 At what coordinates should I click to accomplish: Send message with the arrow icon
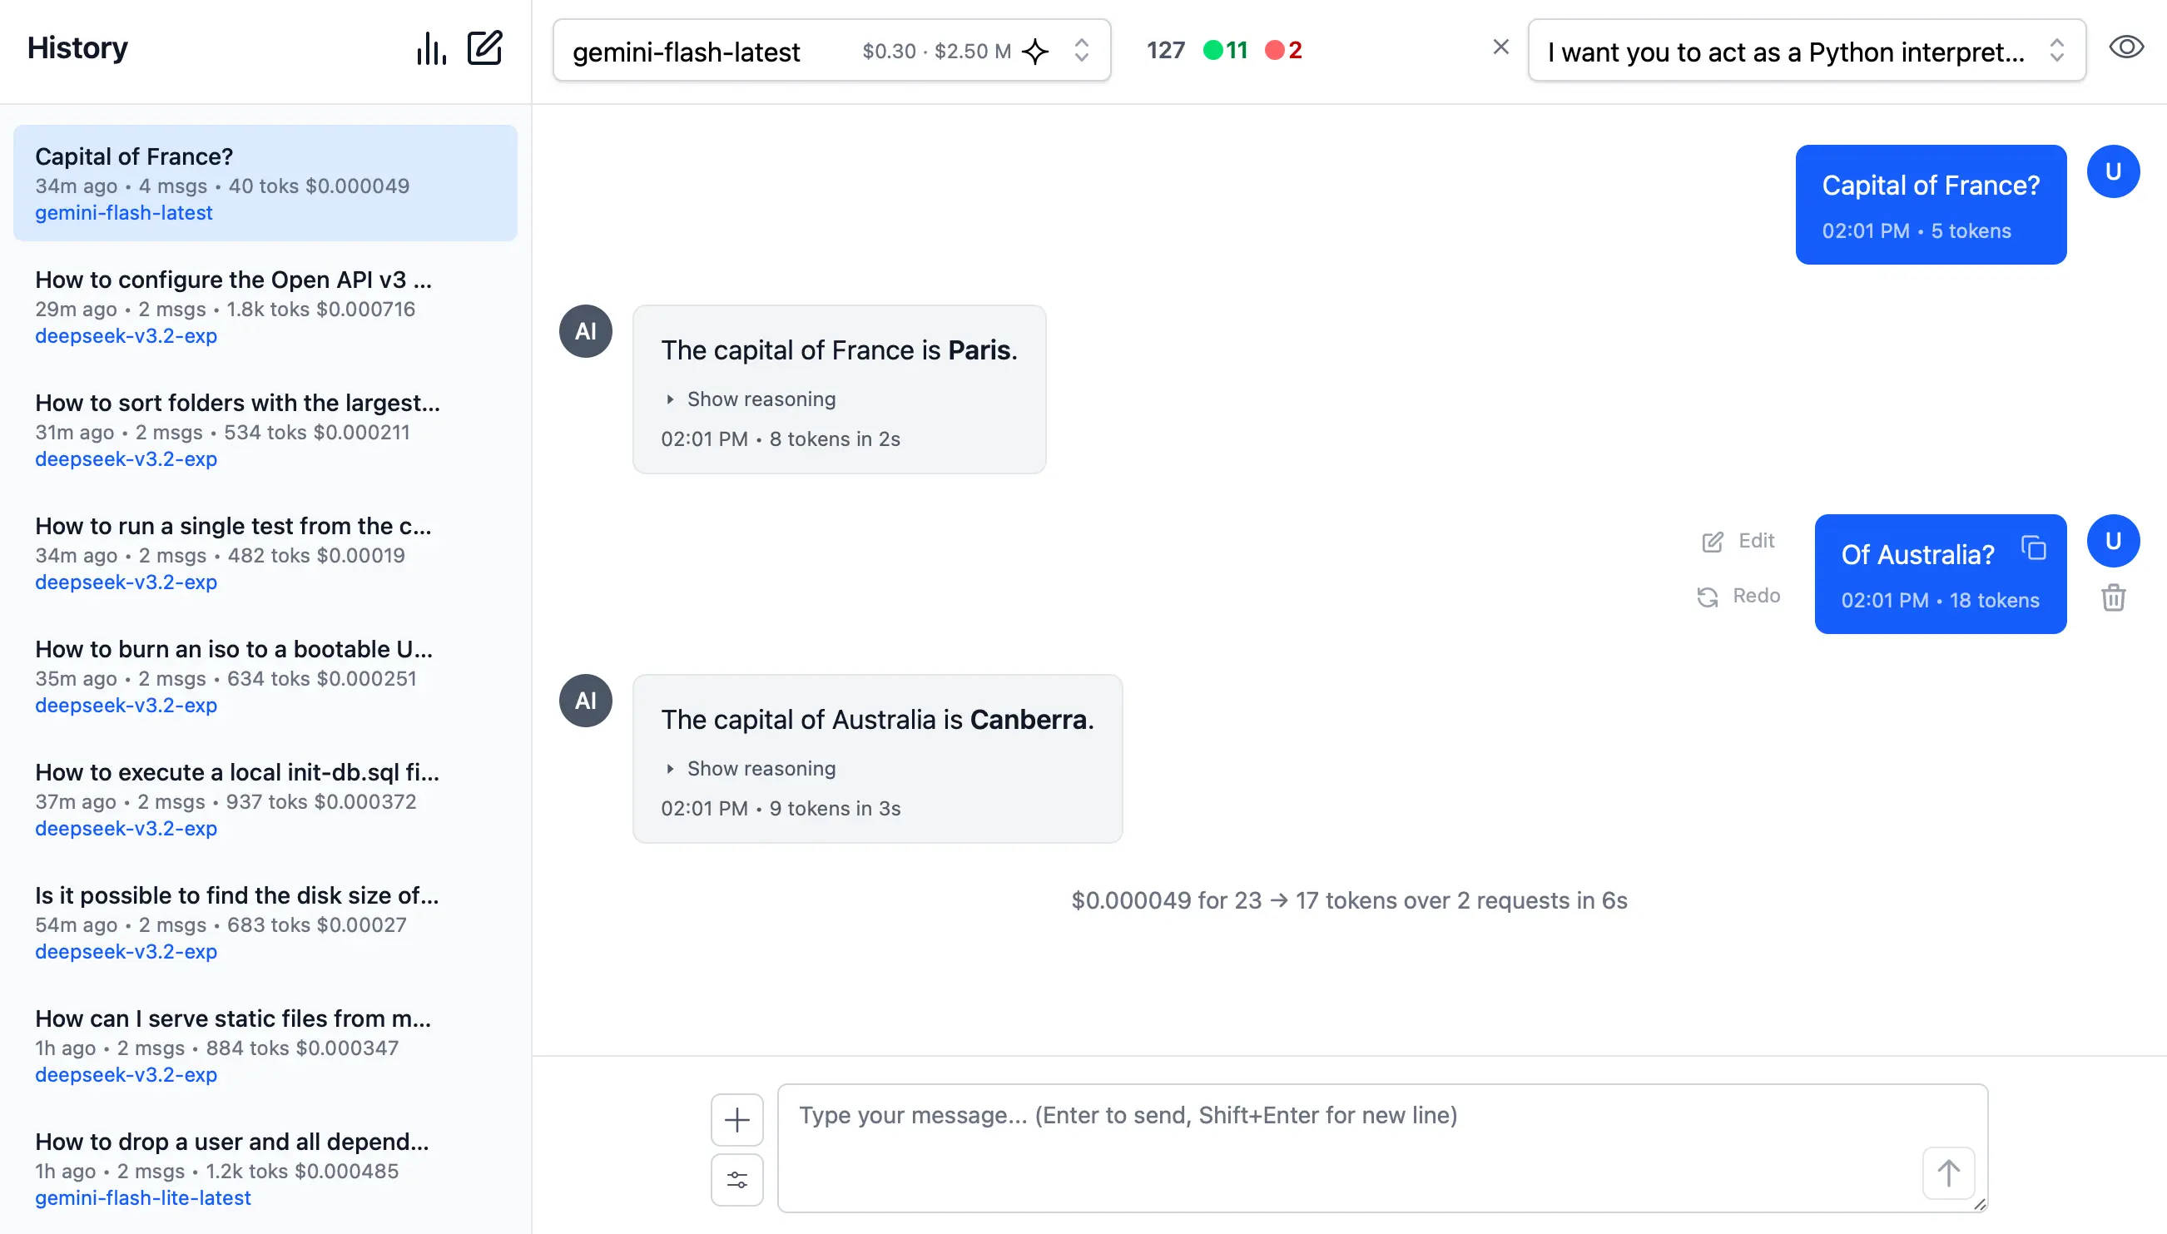(1949, 1172)
